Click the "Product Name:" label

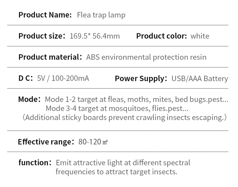click(45, 15)
